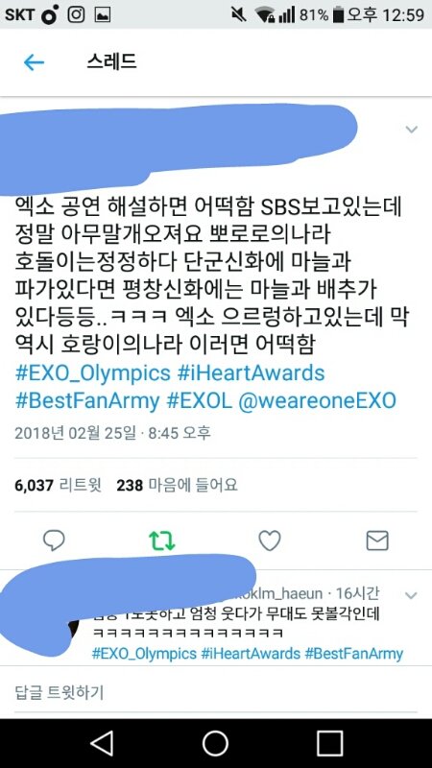The width and height of the screenshot is (432, 768).
Task: Tap the back arrow beside 스레드
Action: (34, 62)
